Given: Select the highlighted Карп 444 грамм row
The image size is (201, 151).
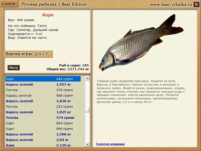Looking at the screenshot, I should [x=43, y=79].
